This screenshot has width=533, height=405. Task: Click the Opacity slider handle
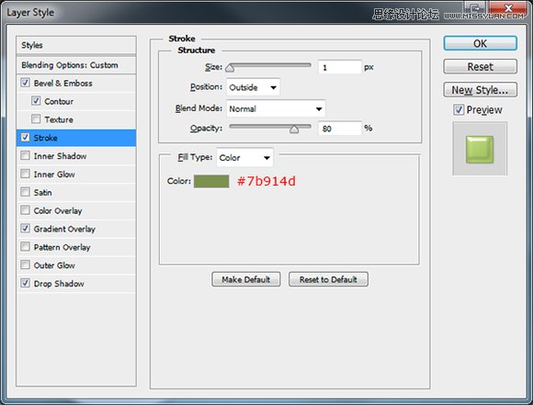click(x=294, y=129)
